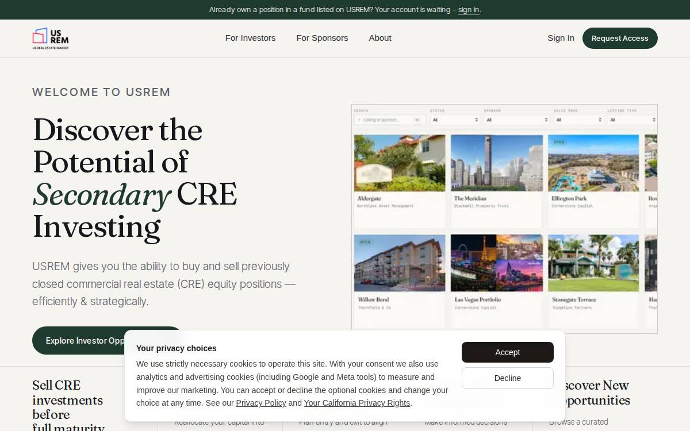The width and height of the screenshot is (690, 431).
Task: Click the 'Stonegate Terrace' listing title
Action: click(x=574, y=299)
